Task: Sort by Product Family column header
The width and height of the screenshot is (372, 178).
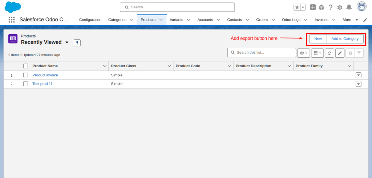Action: (x=309, y=66)
